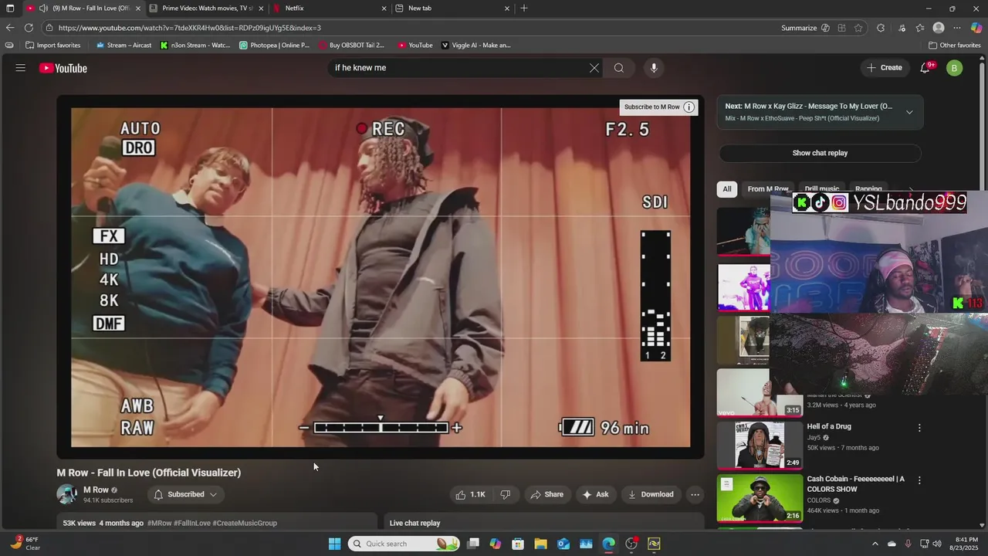Image resolution: width=988 pixels, height=556 pixels.
Task: Switch to the Prime Video tab
Action: coord(207,8)
